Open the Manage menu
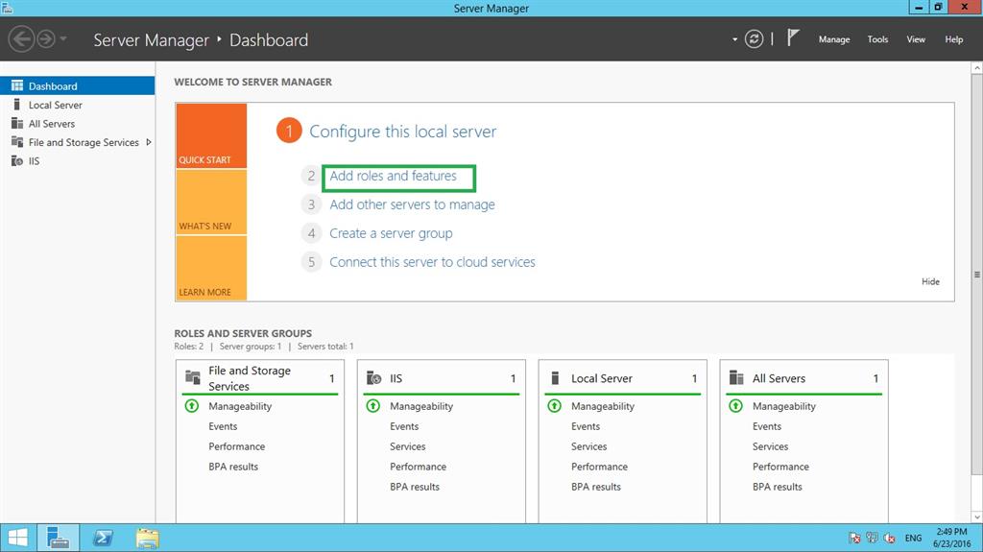The width and height of the screenshot is (983, 552). pos(834,39)
